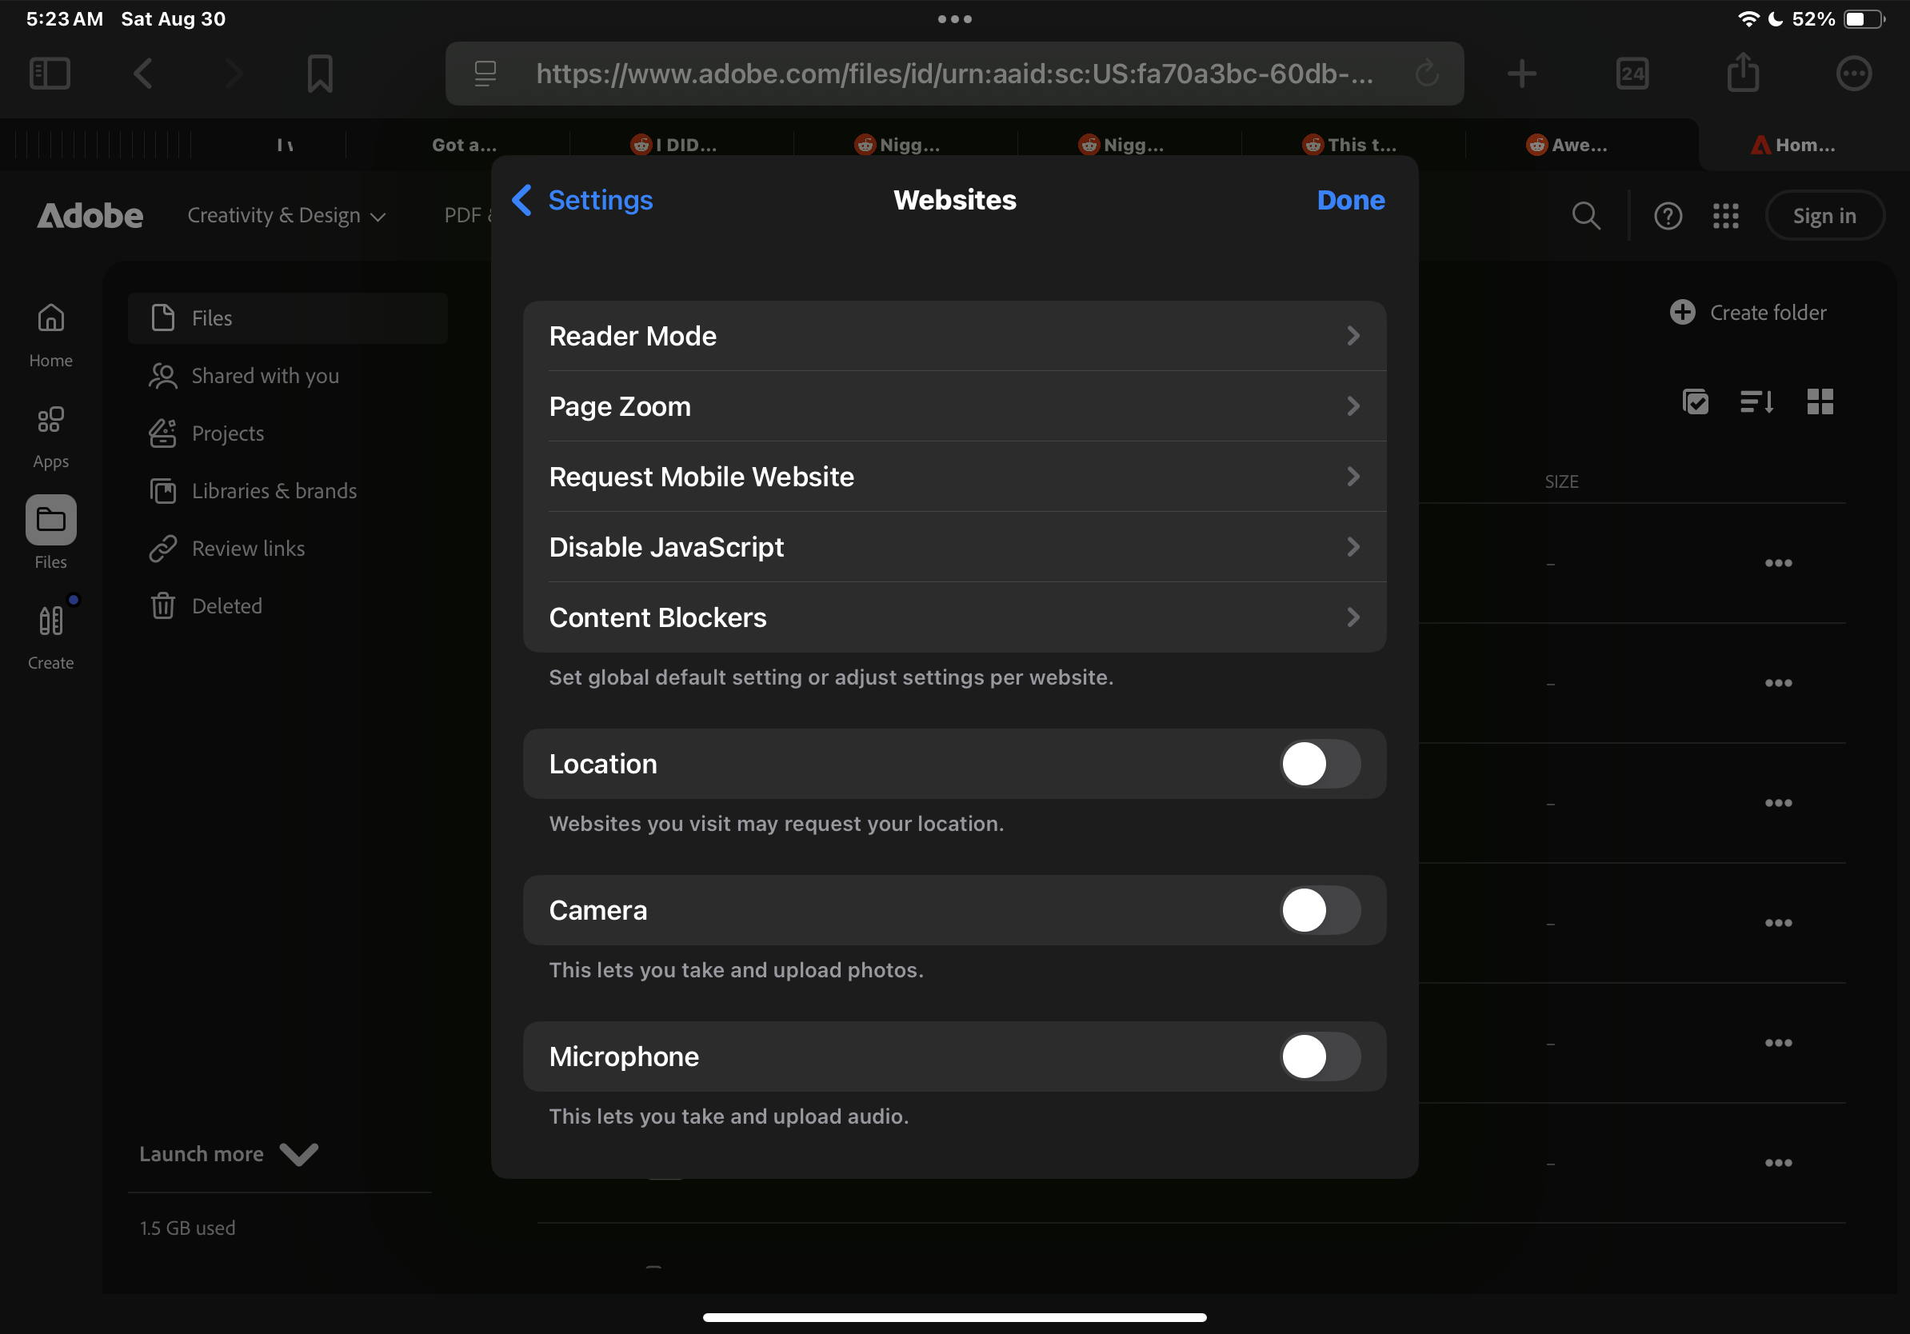Turn on Microphone access switch
This screenshot has height=1334, width=1910.
coord(1320,1056)
